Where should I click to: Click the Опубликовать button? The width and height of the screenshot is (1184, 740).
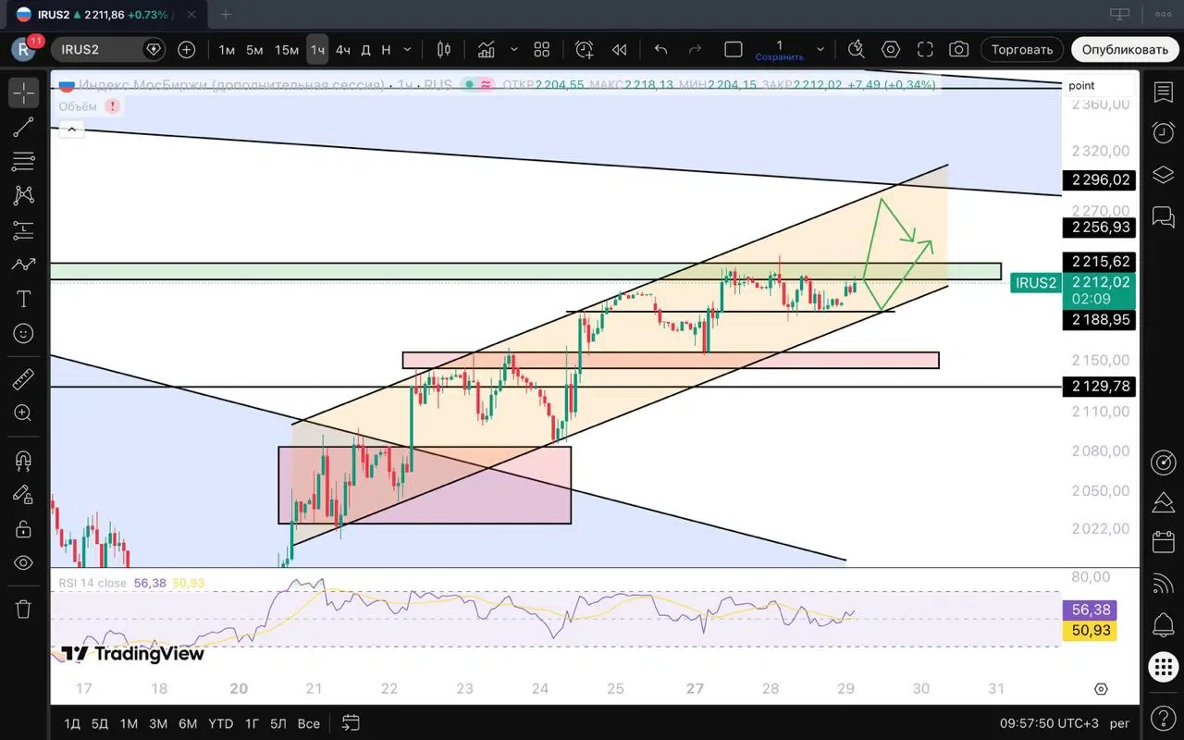1125,49
